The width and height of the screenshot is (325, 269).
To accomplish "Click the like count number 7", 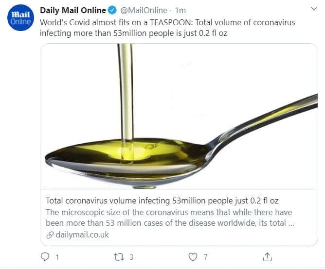I will [205, 256].
